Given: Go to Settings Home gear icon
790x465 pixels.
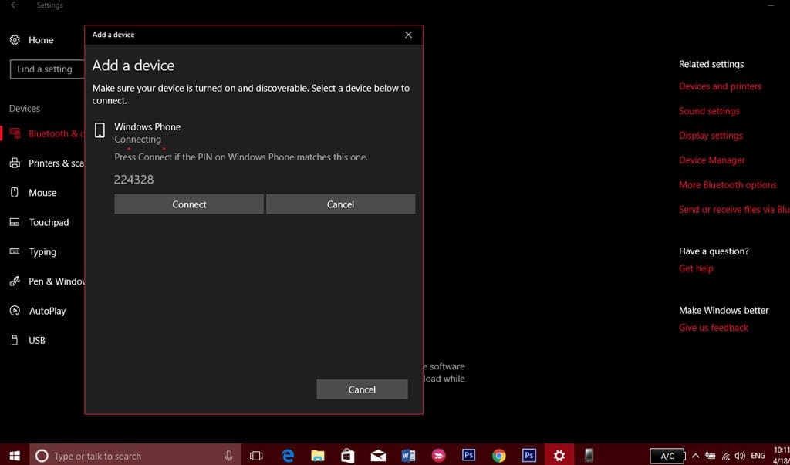Looking at the screenshot, I should (x=15, y=40).
